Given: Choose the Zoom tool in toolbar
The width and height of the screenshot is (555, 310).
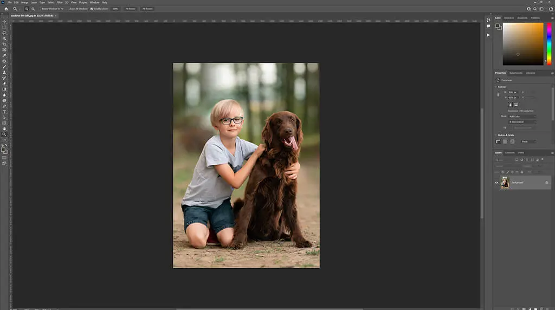Looking at the screenshot, I should [x=4, y=134].
